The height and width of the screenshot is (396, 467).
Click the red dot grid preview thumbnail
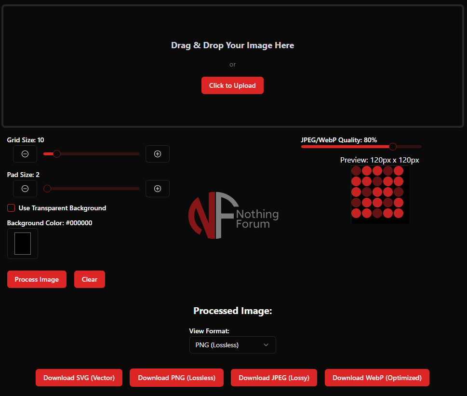click(380, 194)
